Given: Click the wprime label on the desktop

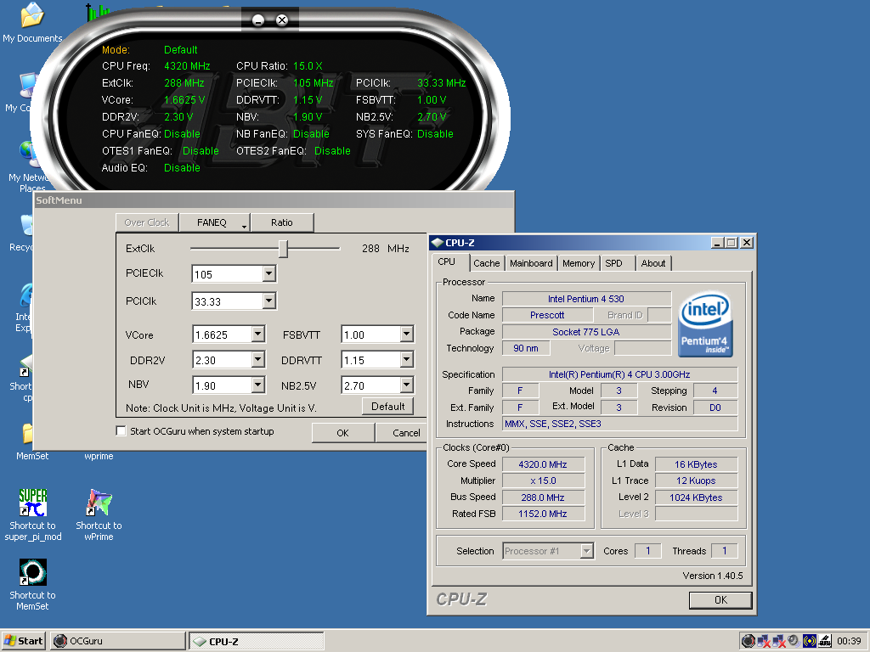Looking at the screenshot, I should [x=99, y=456].
